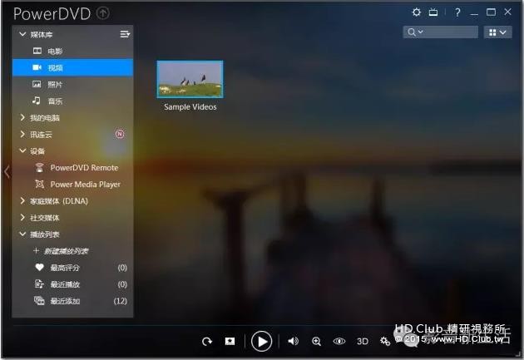Maximize the PowerDVD window
The height and width of the screenshot is (360, 524).
(x=491, y=12)
